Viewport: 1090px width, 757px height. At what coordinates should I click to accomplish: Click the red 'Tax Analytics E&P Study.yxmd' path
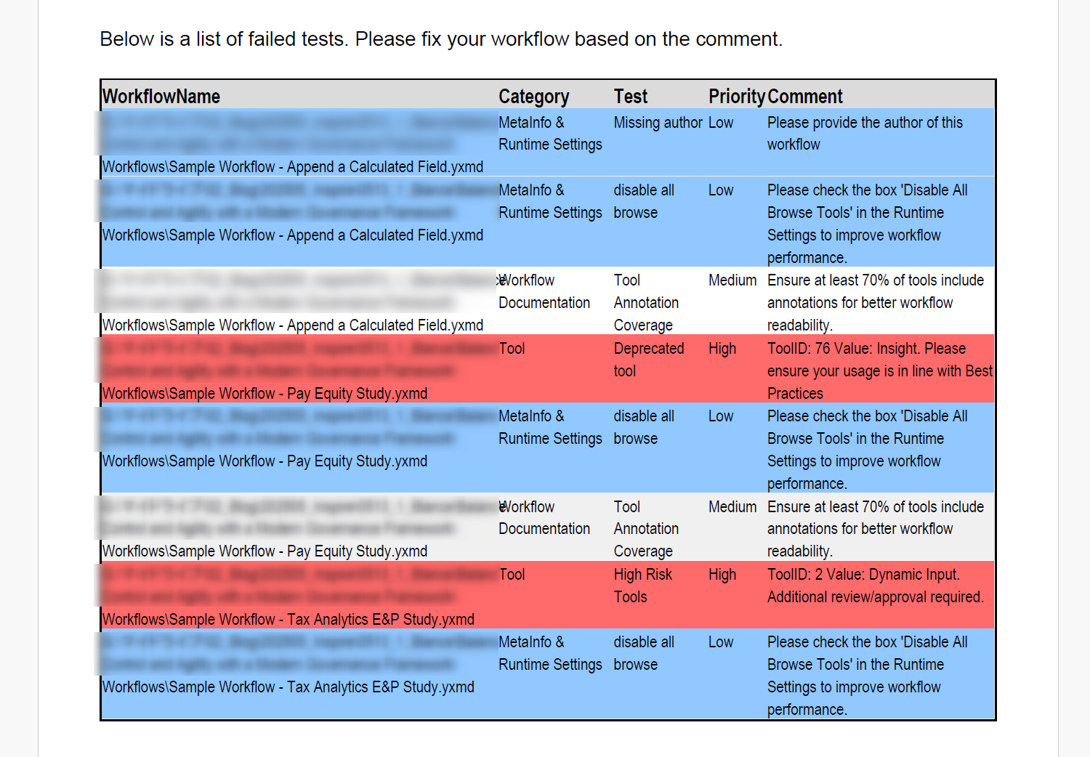tap(288, 620)
